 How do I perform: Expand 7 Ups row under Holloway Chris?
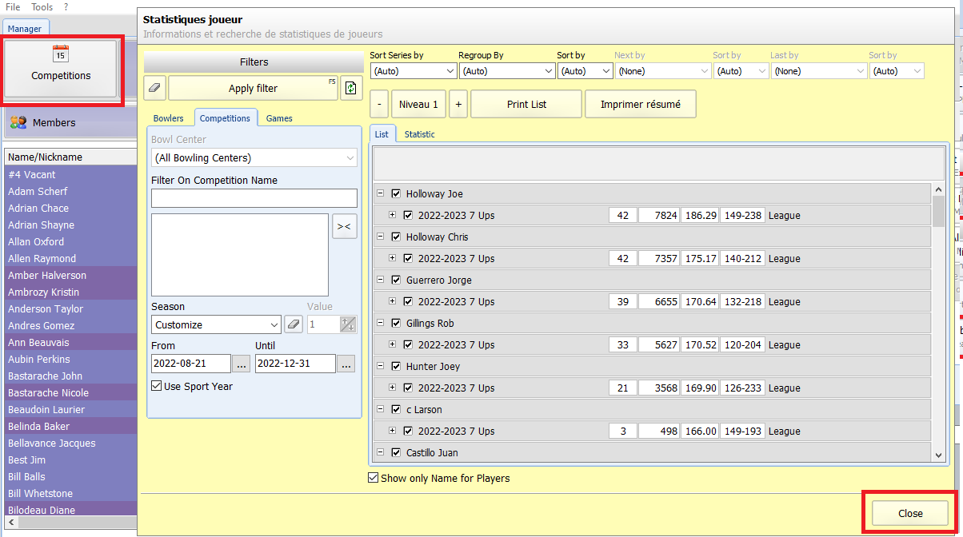392,258
